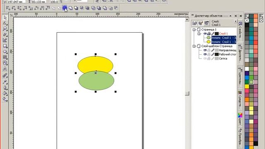Open the Fill tool flyout
Image resolution: width=265 pixels, height=149 pixels.
pyautogui.click(x=5, y=94)
